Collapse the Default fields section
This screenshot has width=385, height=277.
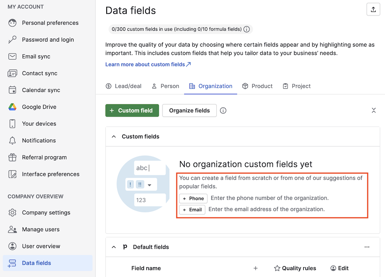coord(114,247)
